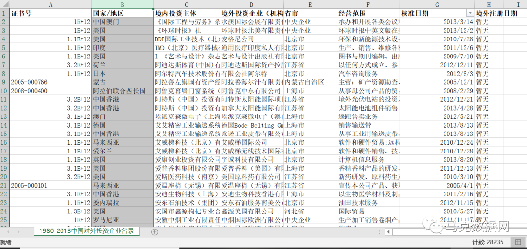Click the 省市 header cell

pos(310,13)
